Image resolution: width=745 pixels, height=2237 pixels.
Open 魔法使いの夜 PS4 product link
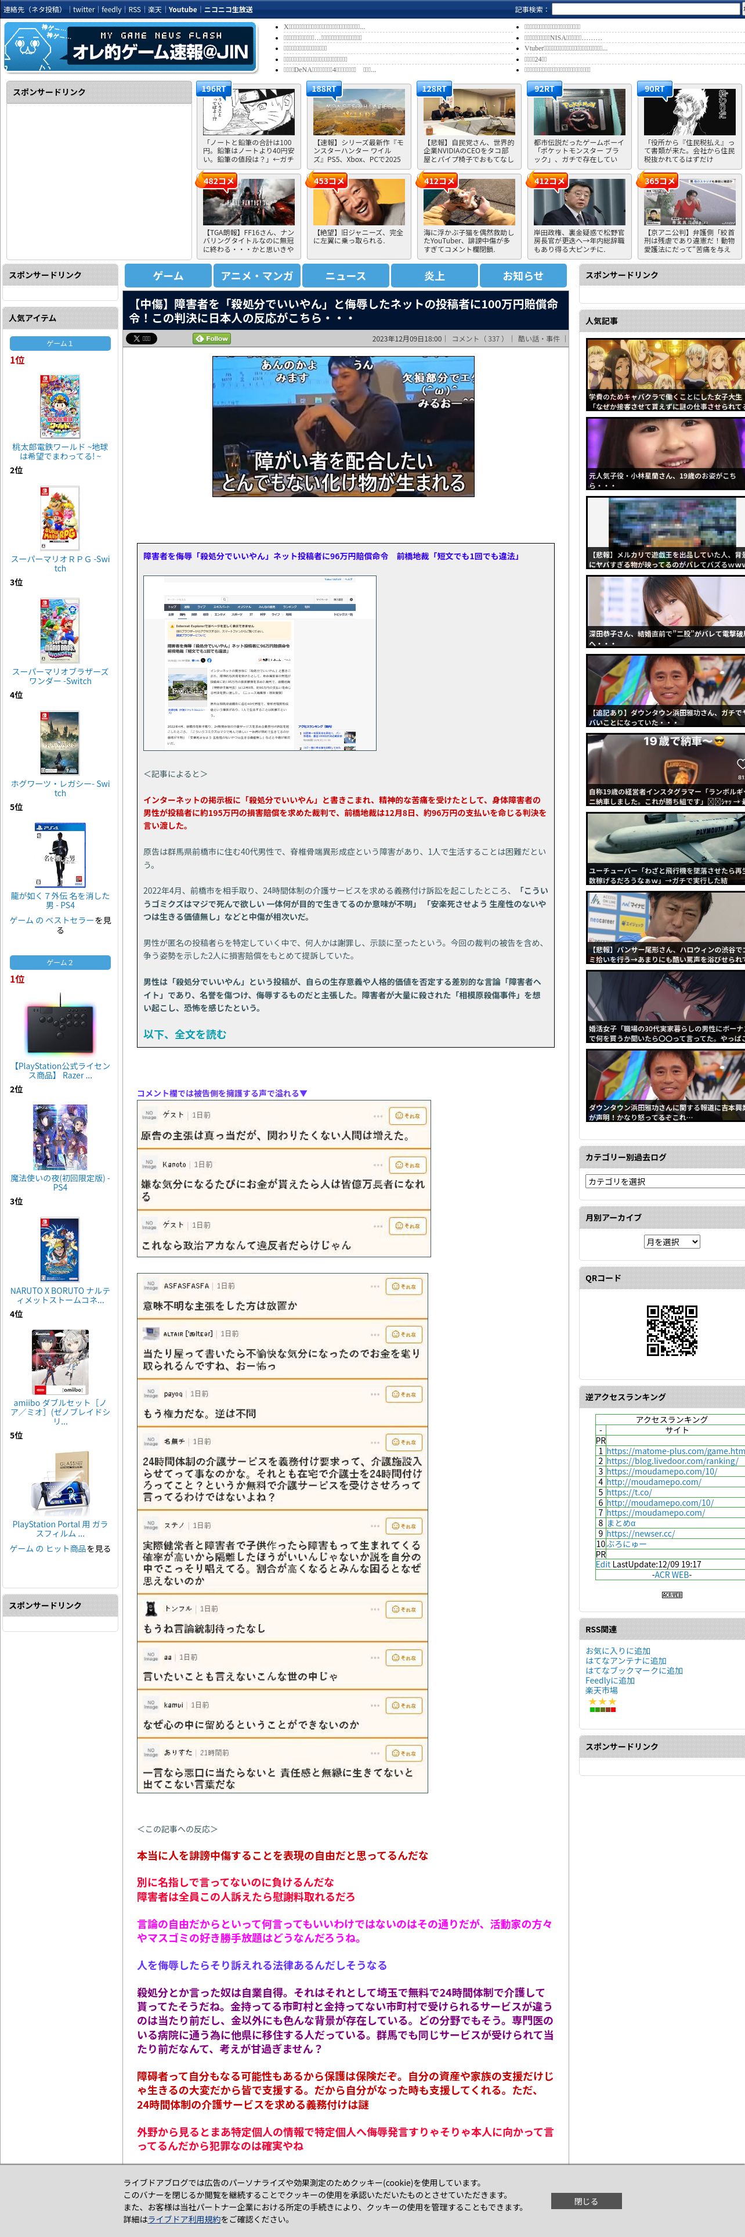click(x=60, y=1182)
